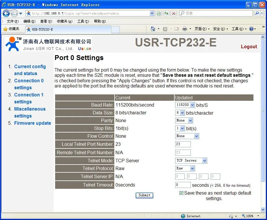Select the USR-TCP232-E browser tab
This screenshot has height=220, width=267.
(68, 29)
